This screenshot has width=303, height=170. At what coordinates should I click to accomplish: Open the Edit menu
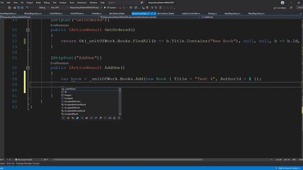9,3
